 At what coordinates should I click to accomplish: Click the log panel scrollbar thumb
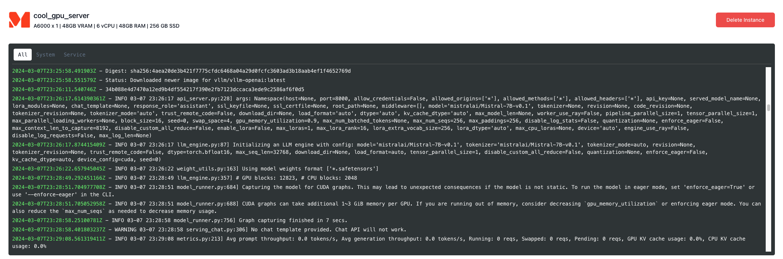pyautogui.click(x=769, y=108)
